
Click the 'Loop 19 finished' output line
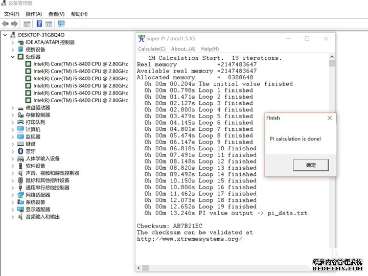(200, 207)
